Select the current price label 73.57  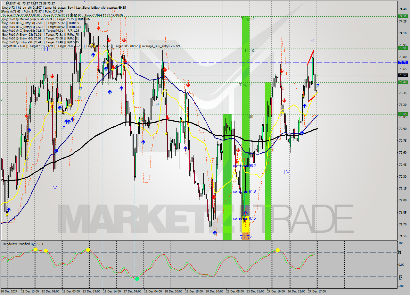(x=403, y=75)
